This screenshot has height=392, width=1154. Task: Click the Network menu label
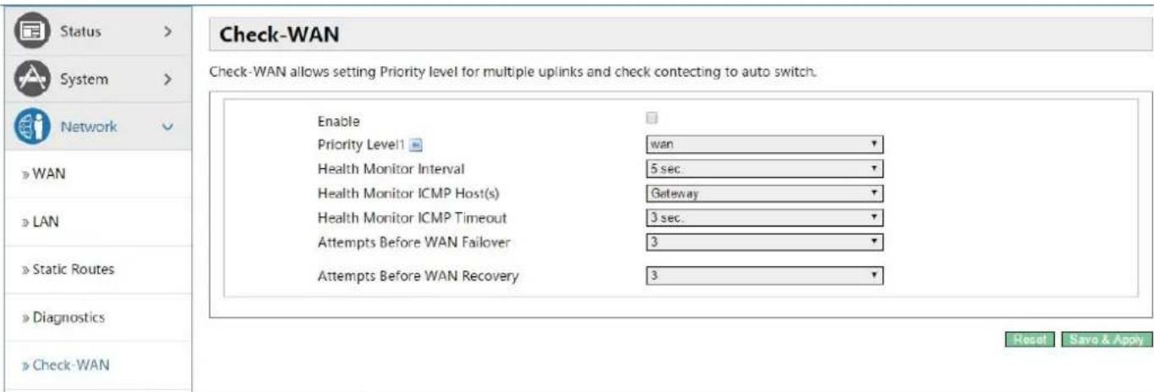click(88, 127)
